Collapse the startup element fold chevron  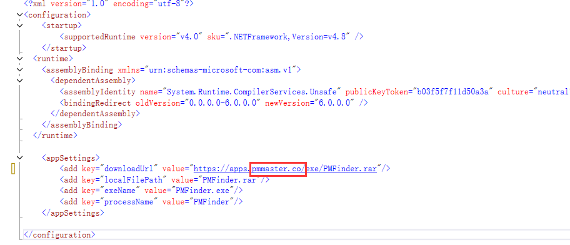[19, 26]
